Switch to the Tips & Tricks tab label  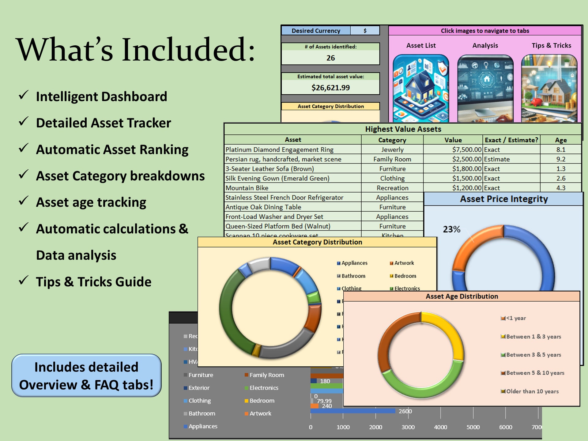point(551,45)
